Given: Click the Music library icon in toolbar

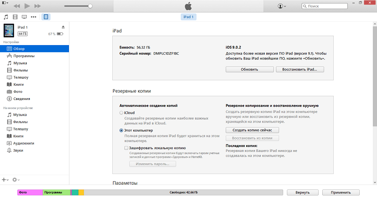Looking at the screenshot, I should click(x=6, y=17).
